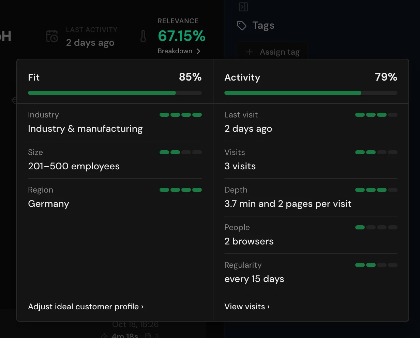Click the last activity calendar clock icon

(52, 36)
